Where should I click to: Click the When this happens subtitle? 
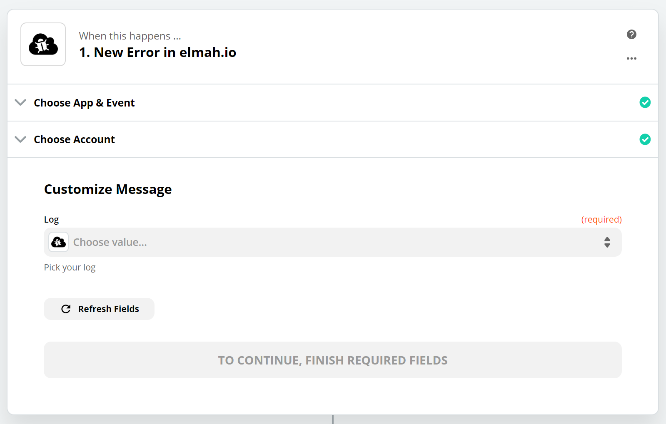pos(130,36)
